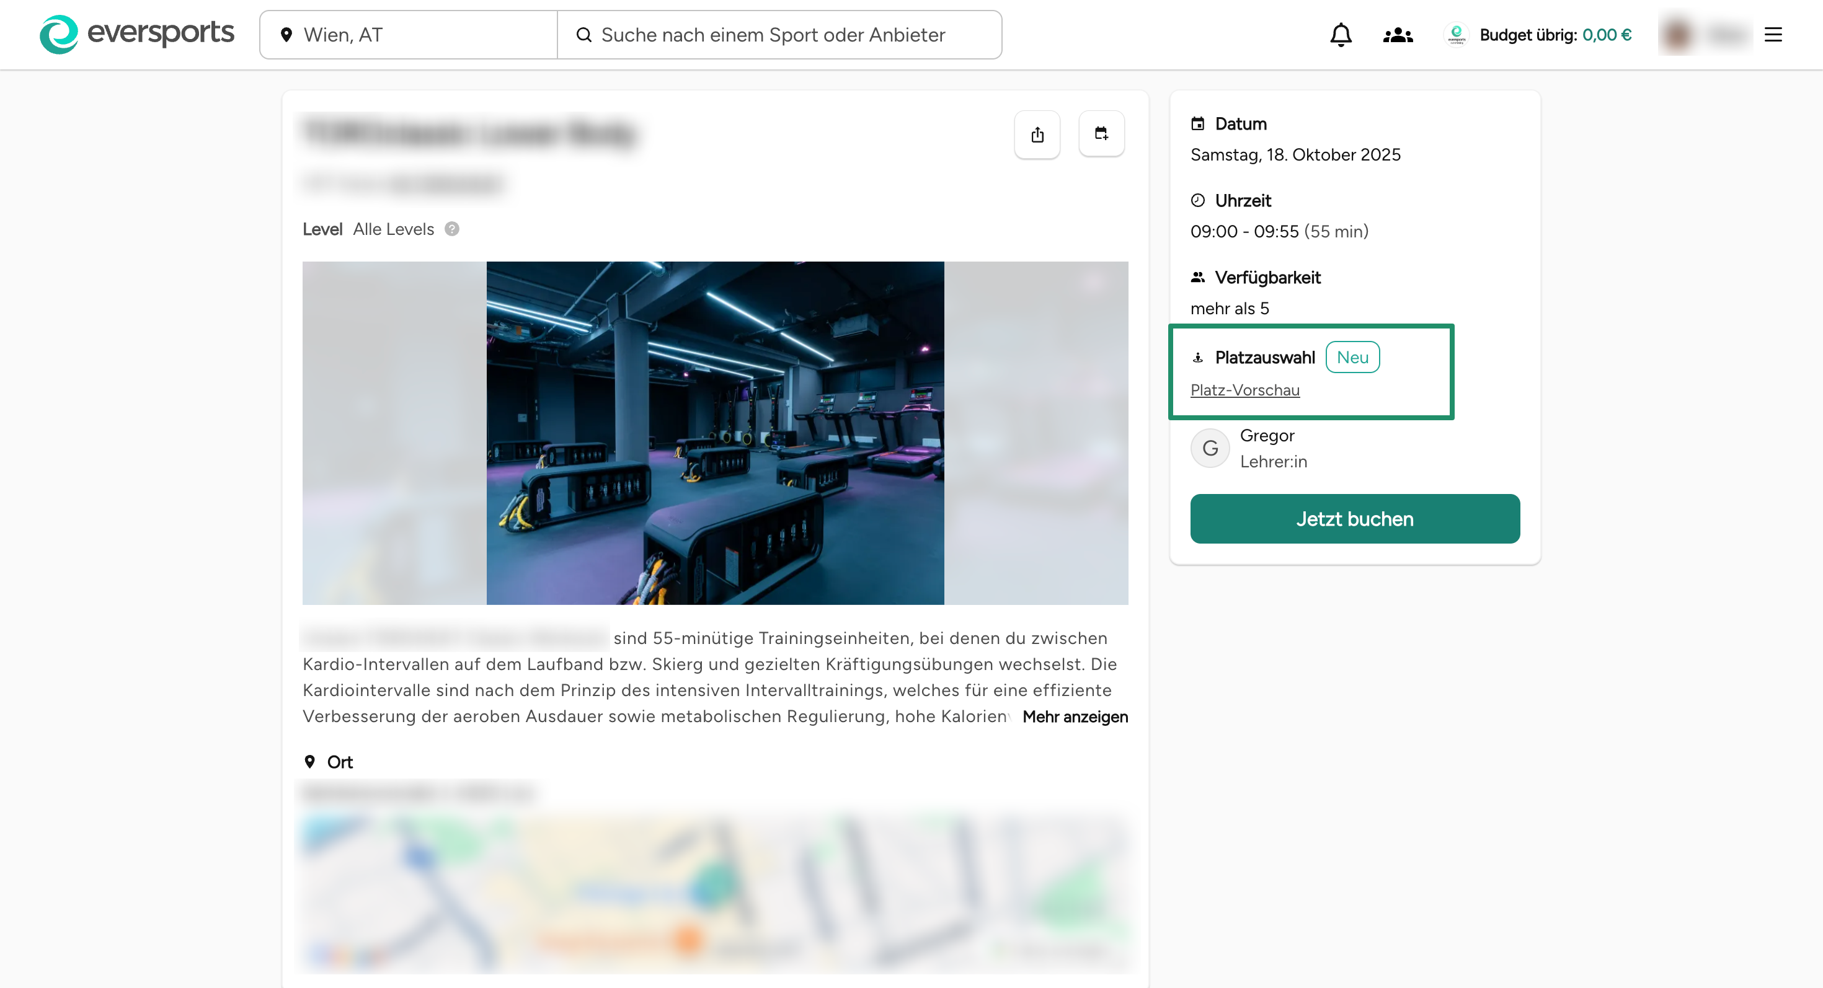Screen dimensions: 1823x988
Task: Click the Neu badge next to Platzauswahl
Action: [x=1352, y=357]
